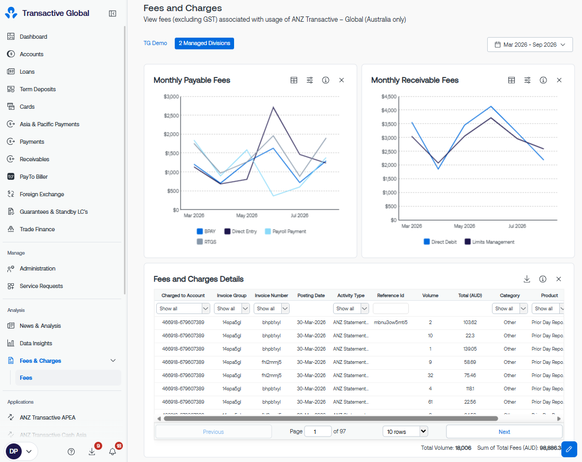Toggle Limits Management series in legend
This screenshot has height=462, width=582.
(489, 242)
